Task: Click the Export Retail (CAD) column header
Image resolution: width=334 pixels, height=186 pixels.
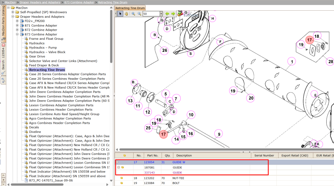Action: tap(295, 156)
